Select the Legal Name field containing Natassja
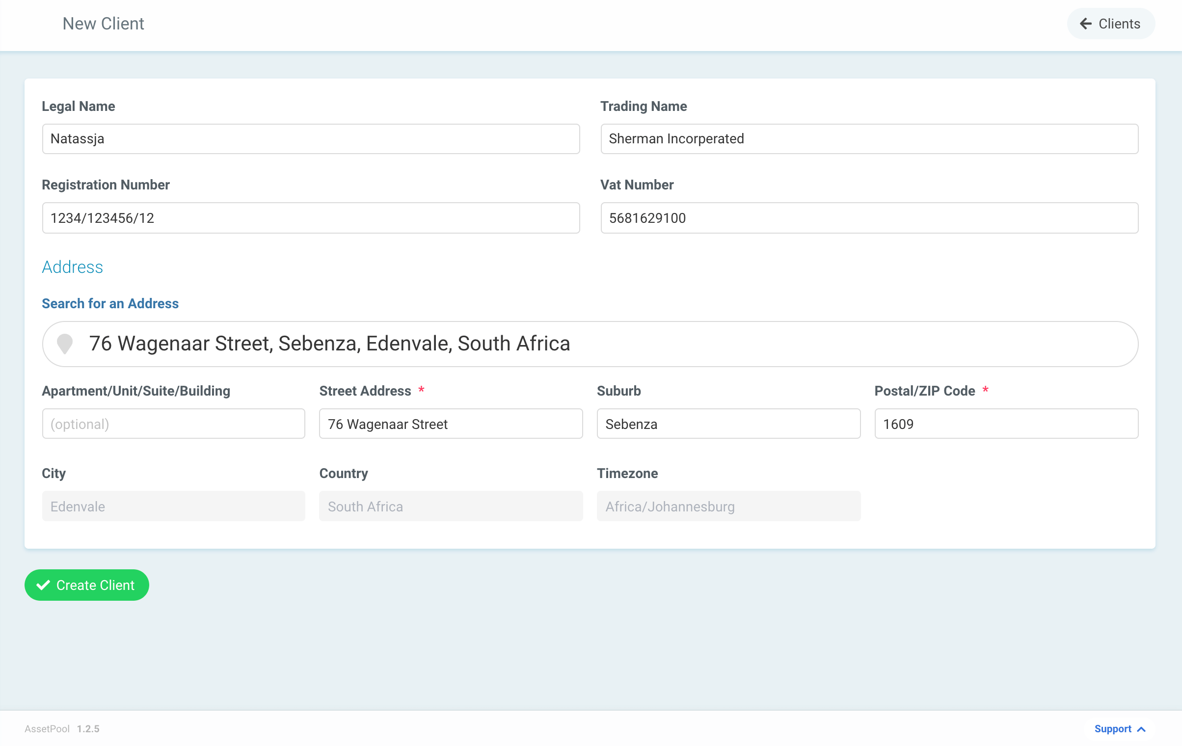The height and width of the screenshot is (746, 1182). [310, 139]
